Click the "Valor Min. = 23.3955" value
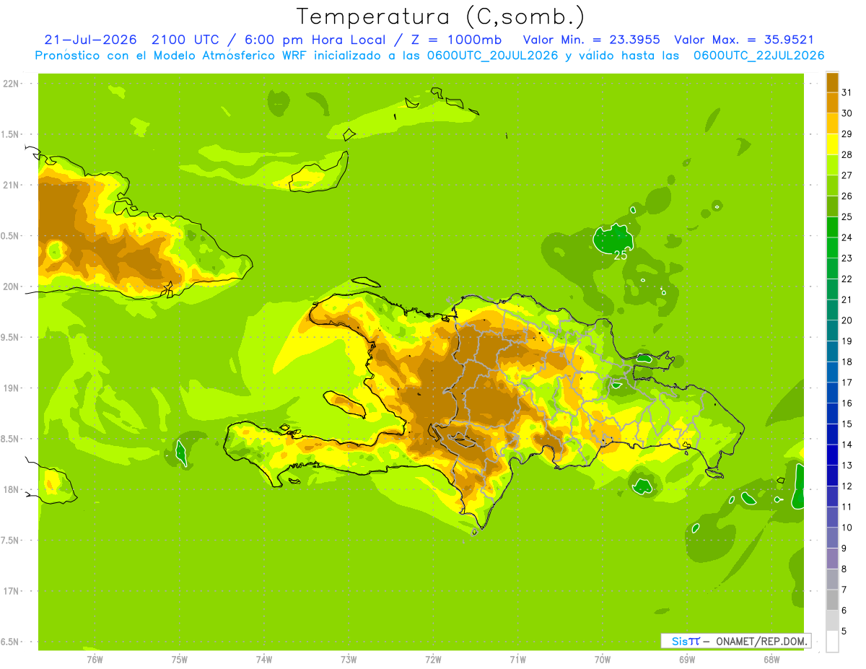Viewport: 866px width, 669px height. [591, 40]
